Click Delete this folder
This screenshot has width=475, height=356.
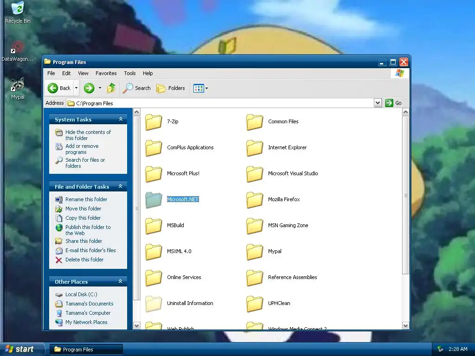(x=84, y=260)
